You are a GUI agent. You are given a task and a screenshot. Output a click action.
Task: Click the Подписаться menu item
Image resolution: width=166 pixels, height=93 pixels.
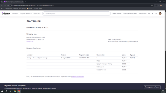pos(37,14)
